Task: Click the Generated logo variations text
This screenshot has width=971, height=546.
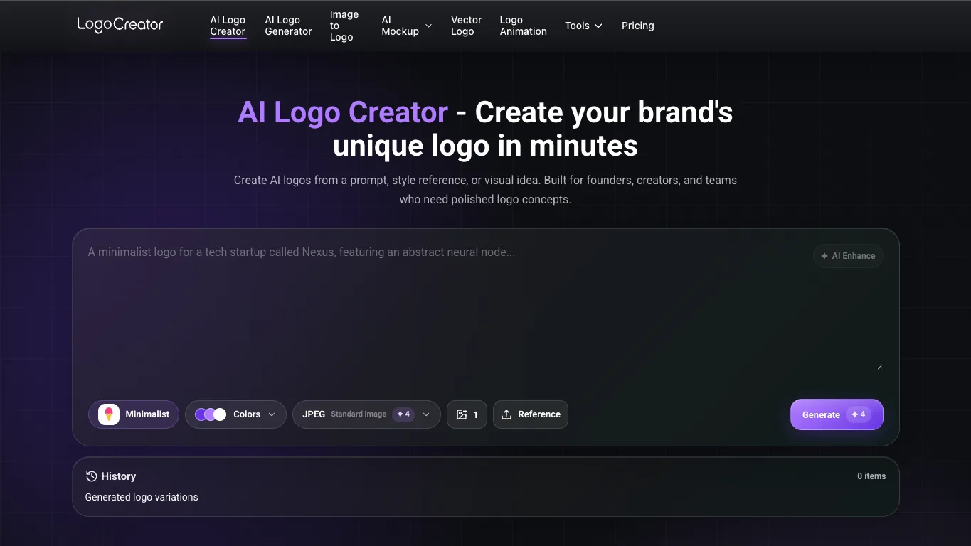Action: [142, 497]
